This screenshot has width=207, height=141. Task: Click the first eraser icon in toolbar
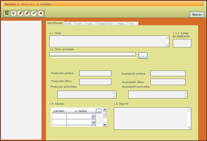(20, 13)
